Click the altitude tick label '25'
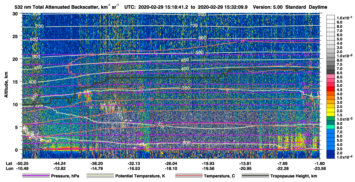 pos(16,36)
